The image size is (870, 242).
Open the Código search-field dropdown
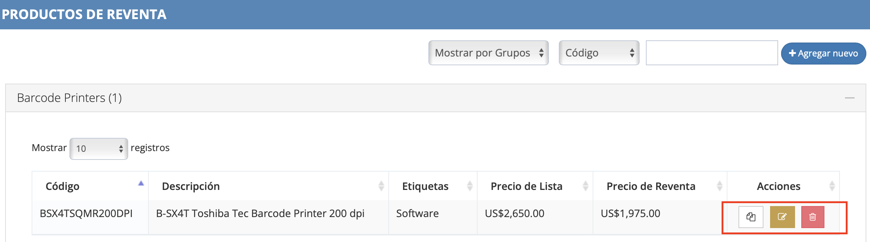point(599,53)
